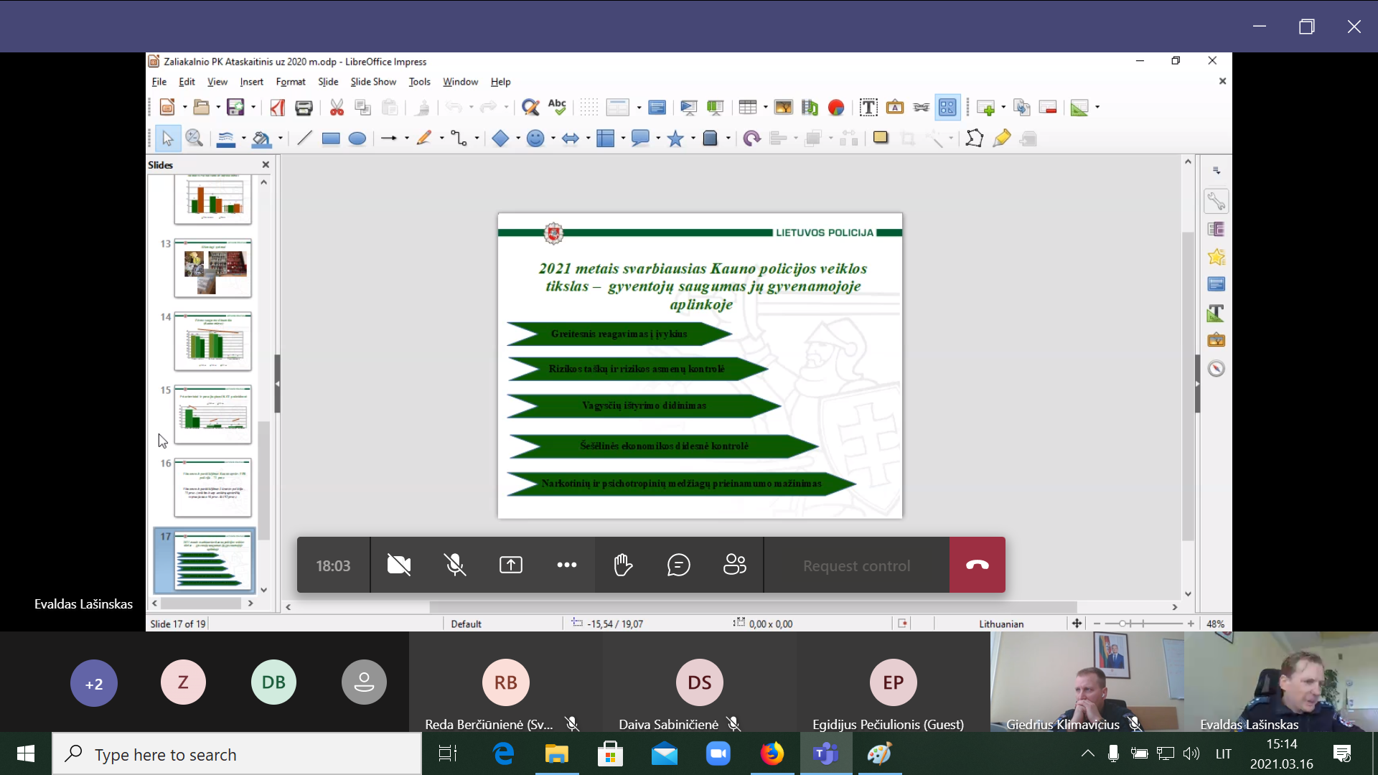
Task: Click the rectangle shape tool
Action: click(330, 138)
